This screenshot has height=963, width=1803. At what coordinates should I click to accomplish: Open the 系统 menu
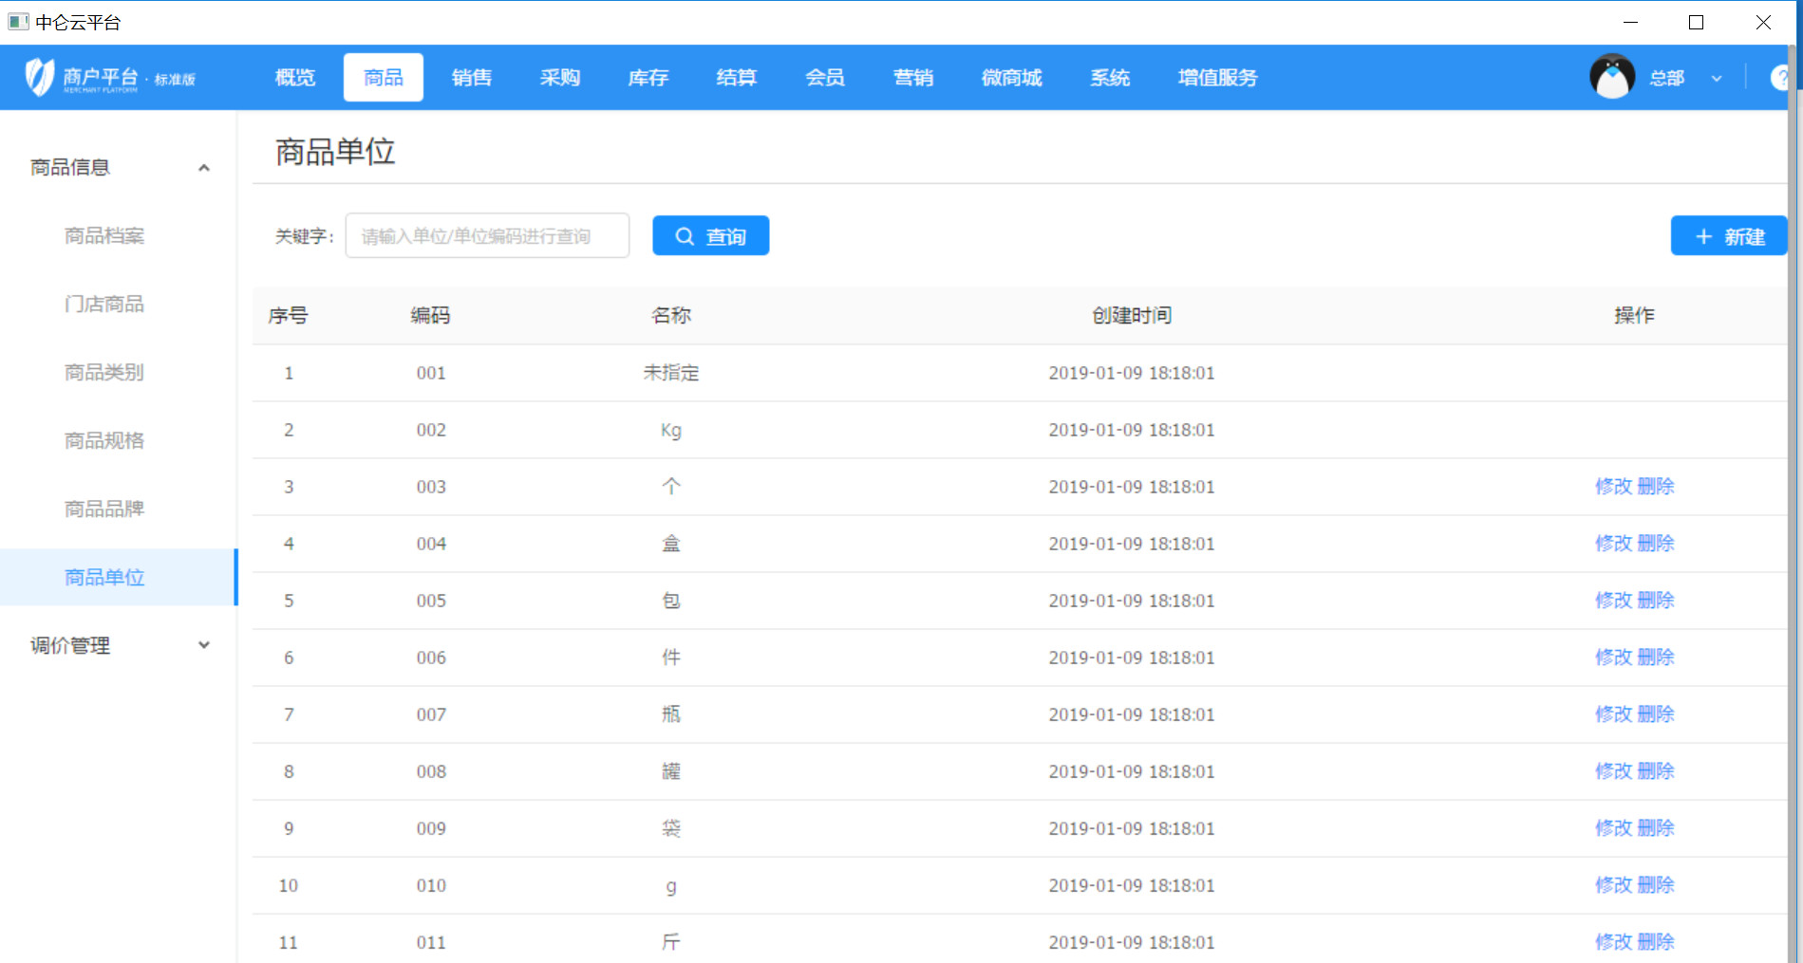(1109, 78)
